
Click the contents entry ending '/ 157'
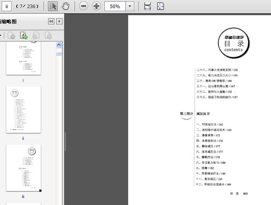pyautogui.click(x=217, y=97)
